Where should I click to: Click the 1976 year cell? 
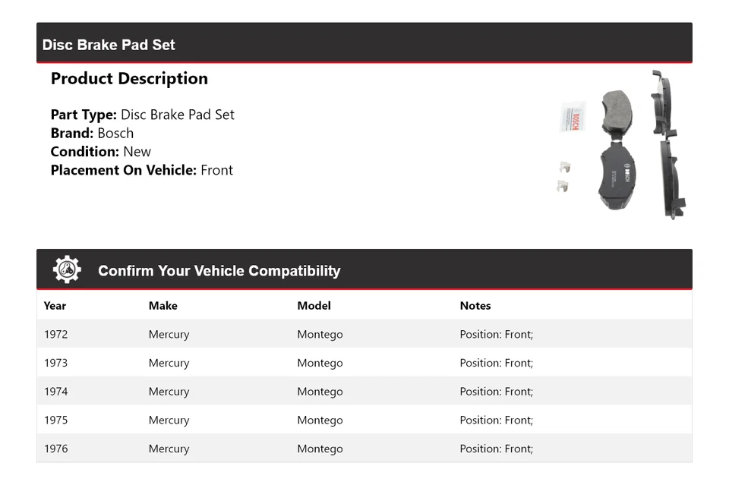(55, 449)
